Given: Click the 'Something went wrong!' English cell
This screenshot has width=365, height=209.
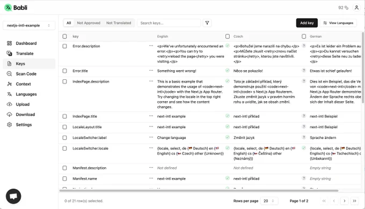Looking at the screenshot, I should tap(177, 71).
